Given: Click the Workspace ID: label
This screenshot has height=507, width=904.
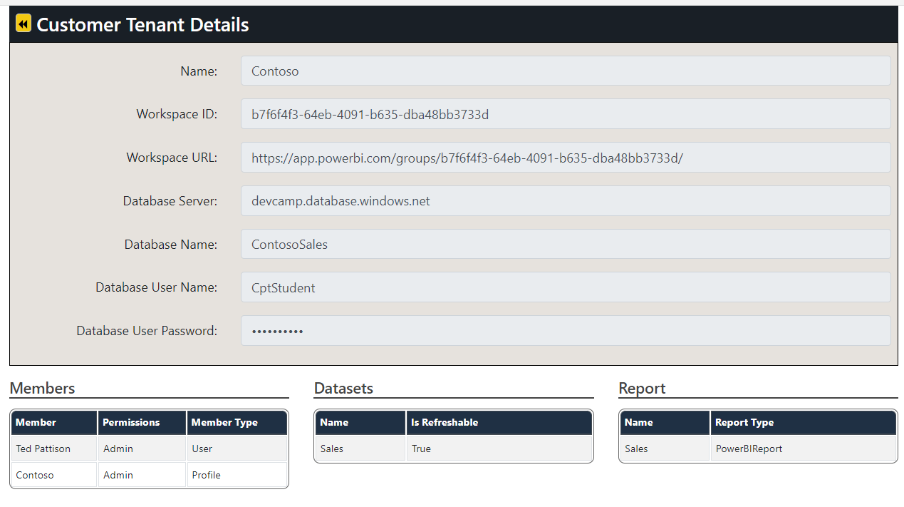Looking at the screenshot, I should (x=177, y=114).
